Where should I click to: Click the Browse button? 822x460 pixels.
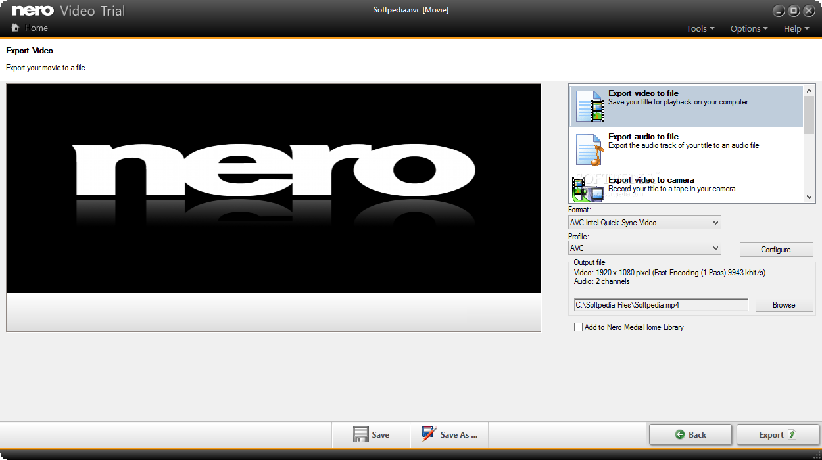[x=784, y=305]
